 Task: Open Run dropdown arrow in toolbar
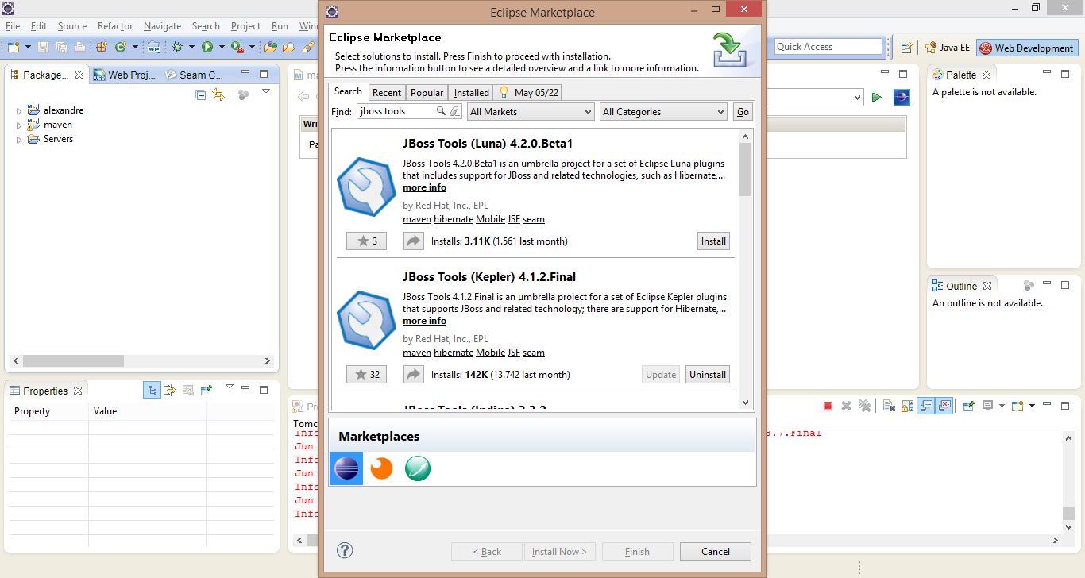pyautogui.click(x=222, y=47)
